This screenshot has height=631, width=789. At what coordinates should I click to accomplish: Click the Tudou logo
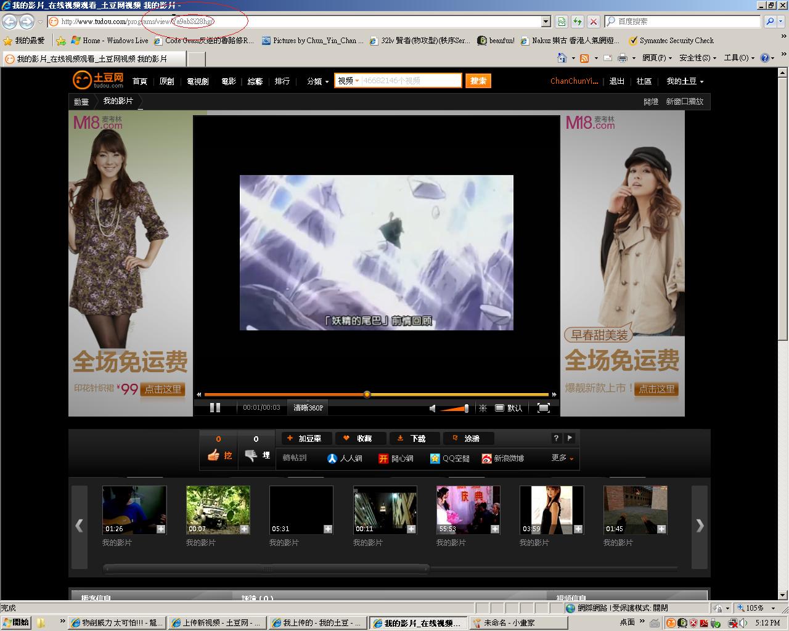[x=98, y=80]
